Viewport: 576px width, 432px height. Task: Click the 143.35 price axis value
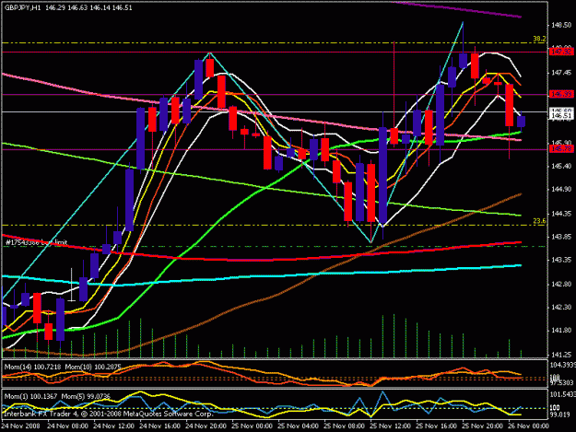point(561,260)
